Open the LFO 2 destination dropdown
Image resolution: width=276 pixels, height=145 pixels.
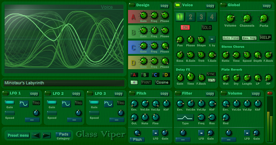coord(74,120)
